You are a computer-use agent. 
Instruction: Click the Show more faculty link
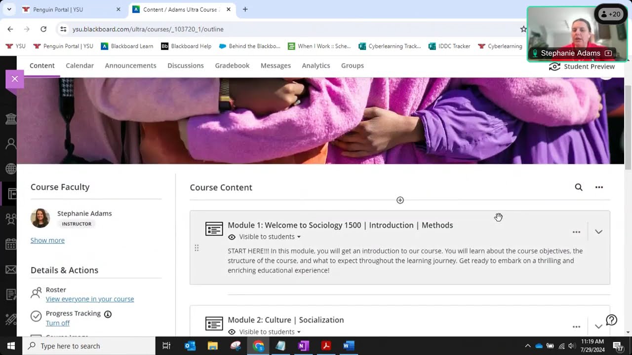47,240
